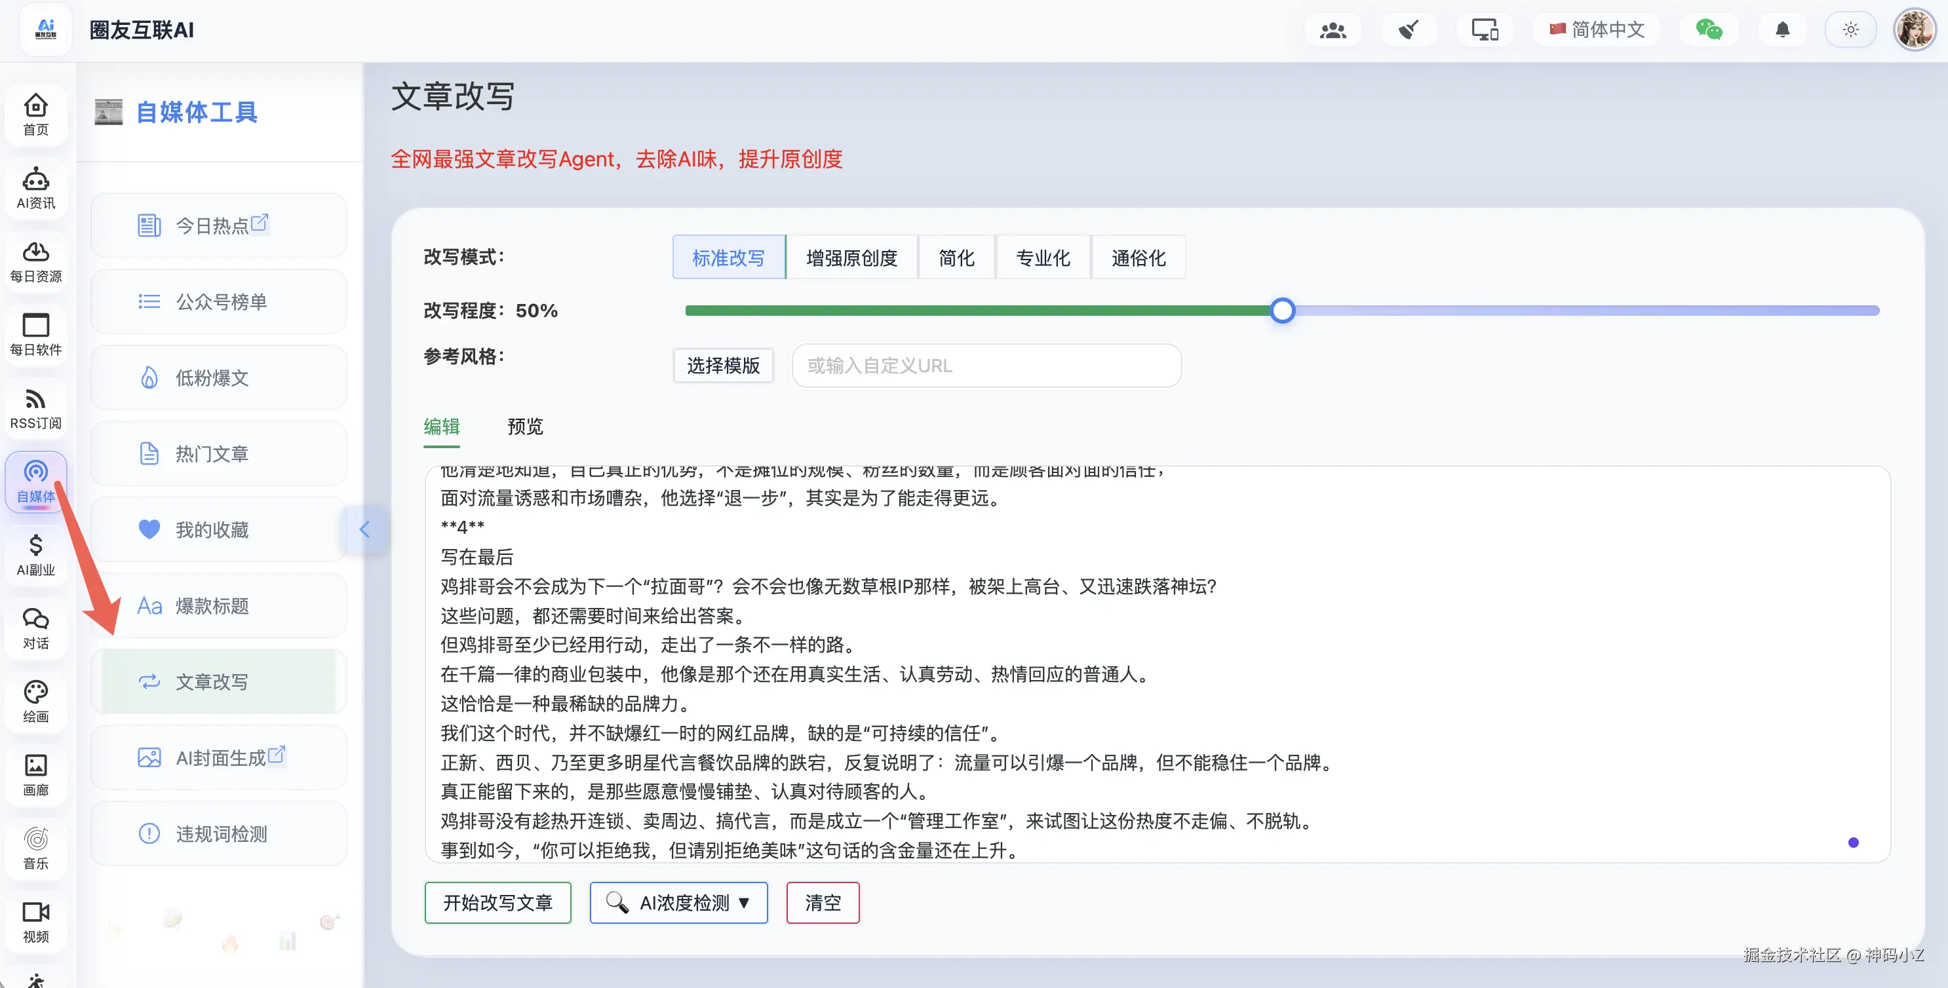The image size is (1948, 988).
Task: Open the 简体中文 language selector
Action: [1597, 30]
